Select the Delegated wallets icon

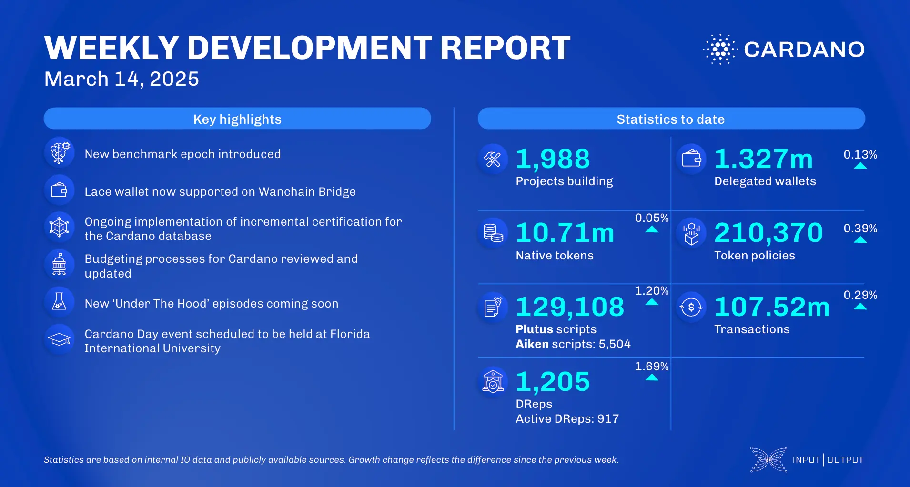[692, 159]
